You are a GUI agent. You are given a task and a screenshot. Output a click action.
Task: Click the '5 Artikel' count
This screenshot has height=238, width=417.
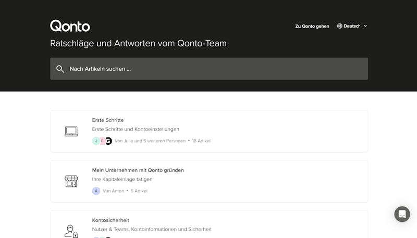click(x=139, y=191)
